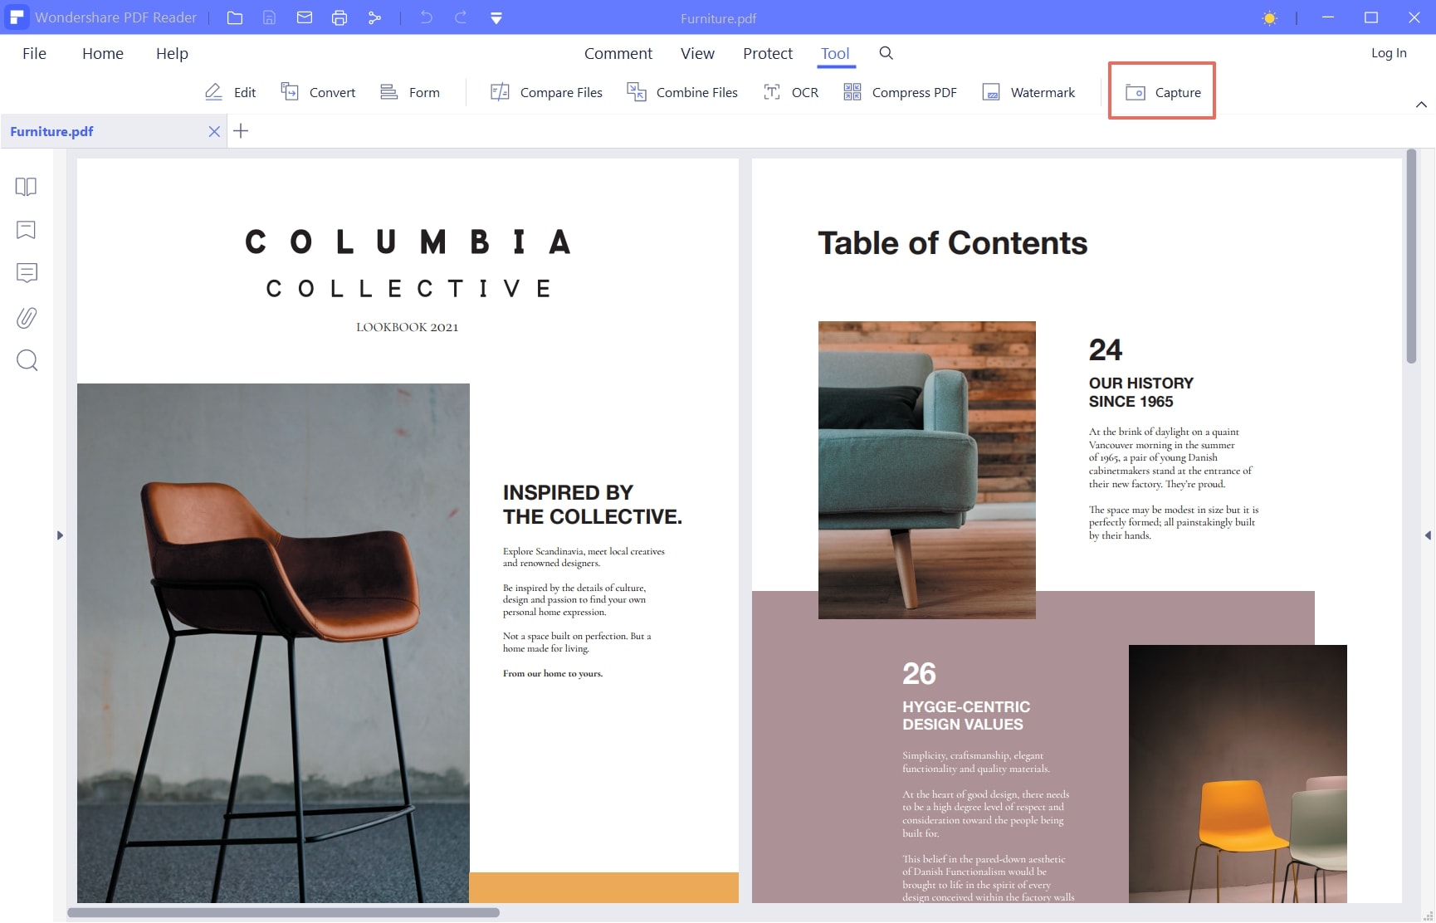Click "From our home to yours." line
This screenshot has height=923, width=1436.
[553, 673]
